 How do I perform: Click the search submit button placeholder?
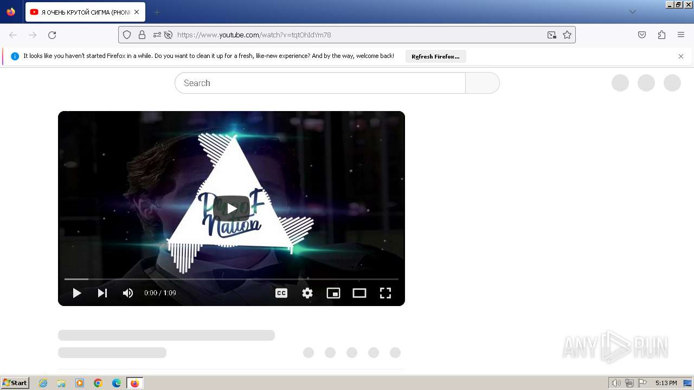(x=483, y=83)
